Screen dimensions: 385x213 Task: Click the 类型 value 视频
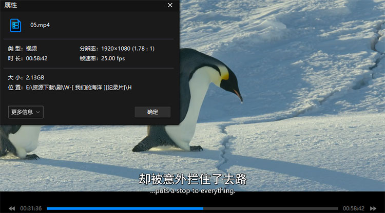click(x=31, y=49)
